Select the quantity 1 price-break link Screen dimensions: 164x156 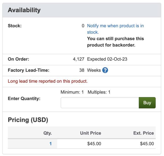[x=50, y=144]
